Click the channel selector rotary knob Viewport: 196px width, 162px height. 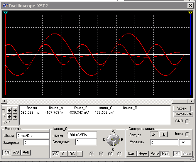click(x=113, y=140)
